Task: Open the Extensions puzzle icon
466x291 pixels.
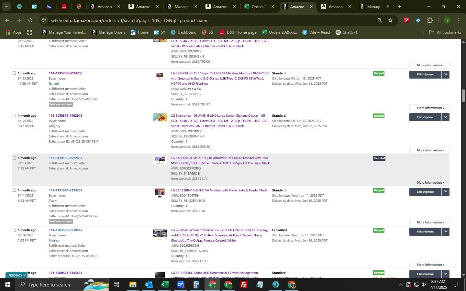Action: coord(430,20)
